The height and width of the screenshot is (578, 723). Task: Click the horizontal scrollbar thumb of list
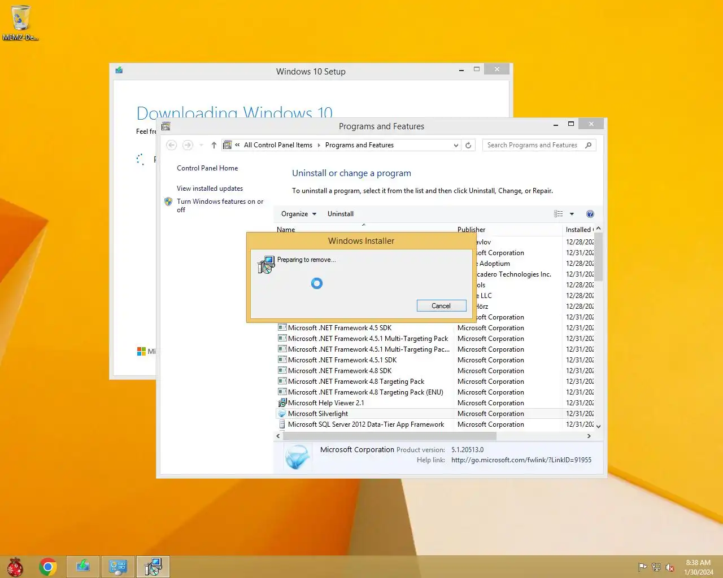pyautogui.click(x=390, y=436)
